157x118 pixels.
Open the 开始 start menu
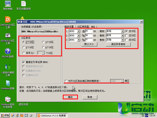5,115
